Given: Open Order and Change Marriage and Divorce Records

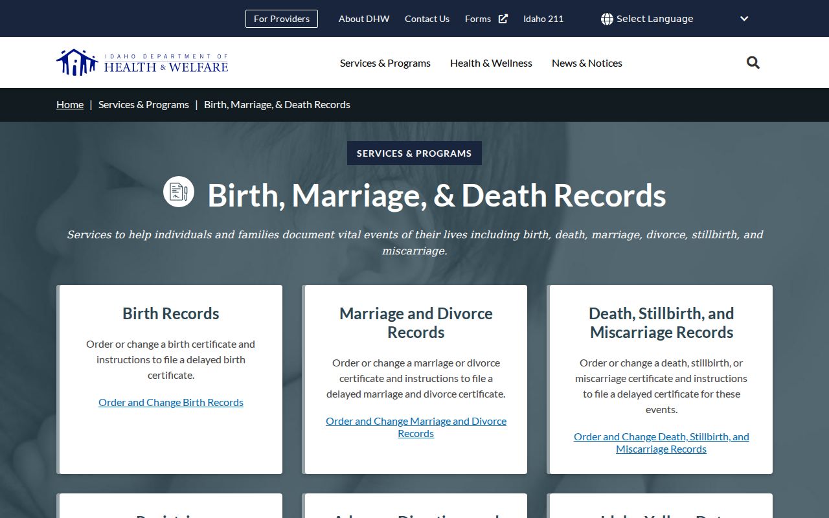Looking at the screenshot, I should pyautogui.click(x=416, y=427).
